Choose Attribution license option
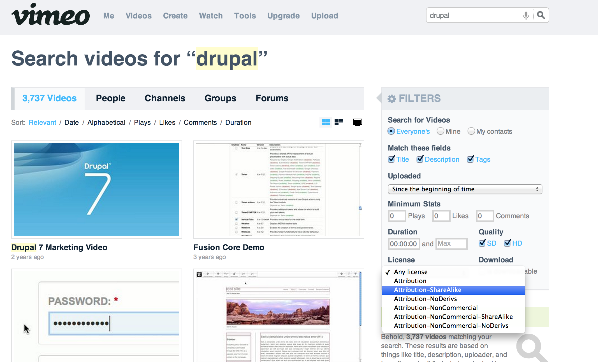Screen dimensions: 598x362 coord(453,281)
